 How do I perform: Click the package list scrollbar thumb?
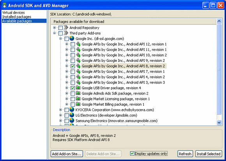pyautogui.click(x=219, y=69)
